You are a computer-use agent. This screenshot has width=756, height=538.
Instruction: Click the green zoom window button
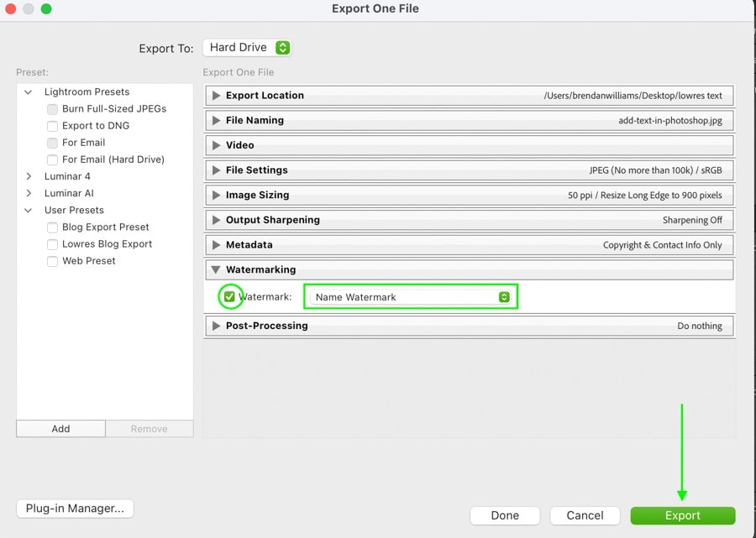tap(46, 8)
